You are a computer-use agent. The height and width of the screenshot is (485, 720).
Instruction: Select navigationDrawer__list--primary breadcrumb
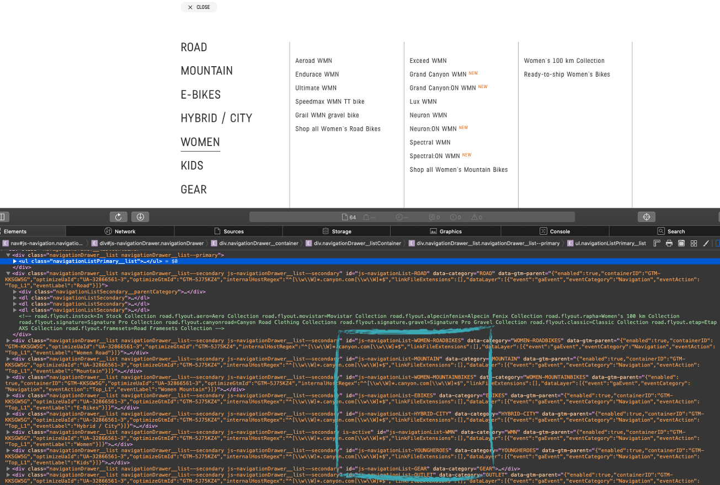(484, 243)
